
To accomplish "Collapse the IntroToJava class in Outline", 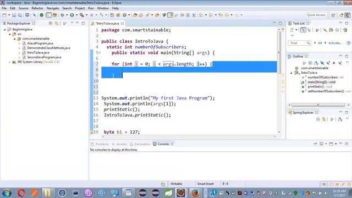I will tap(291, 73).
